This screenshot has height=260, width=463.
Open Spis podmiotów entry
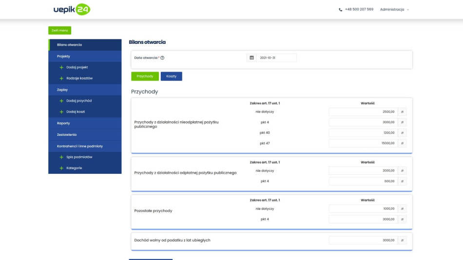pyautogui.click(x=79, y=157)
